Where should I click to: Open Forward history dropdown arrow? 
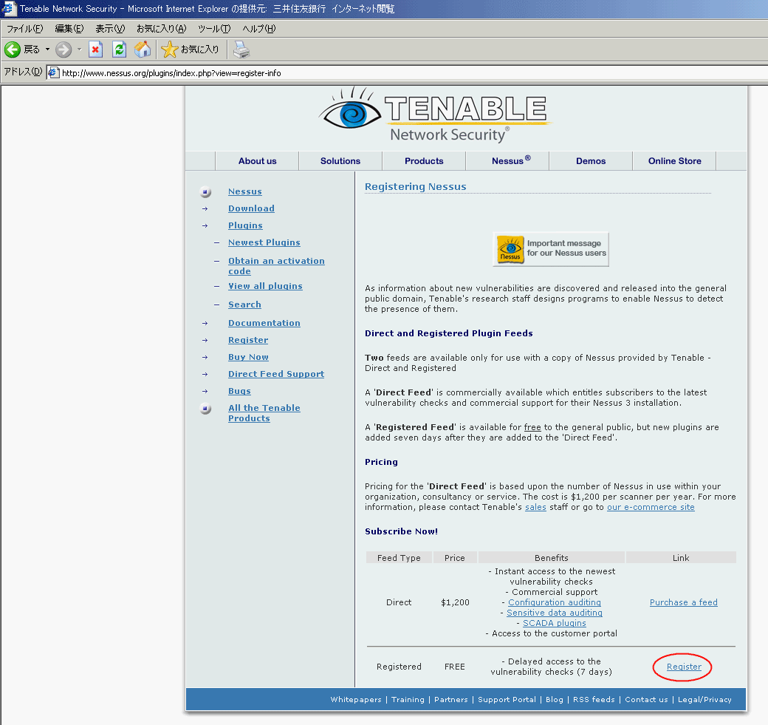tap(79, 49)
